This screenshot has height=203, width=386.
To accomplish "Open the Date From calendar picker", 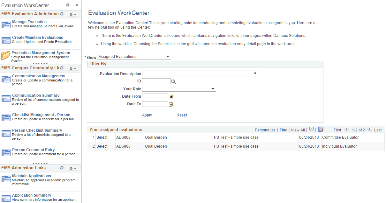I will (x=171, y=96).
